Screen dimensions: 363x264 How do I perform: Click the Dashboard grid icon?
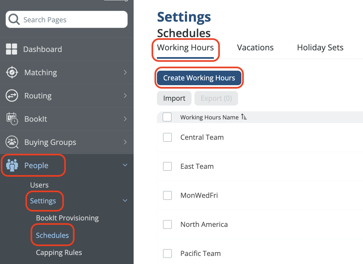[12, 49]
